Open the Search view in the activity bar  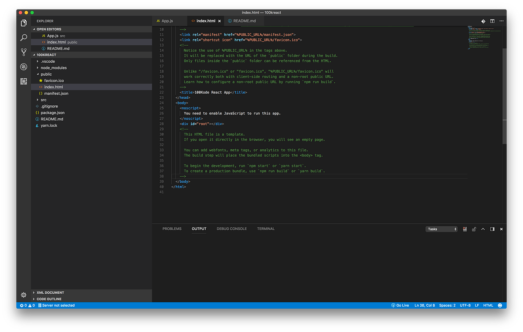pos(24,37)
